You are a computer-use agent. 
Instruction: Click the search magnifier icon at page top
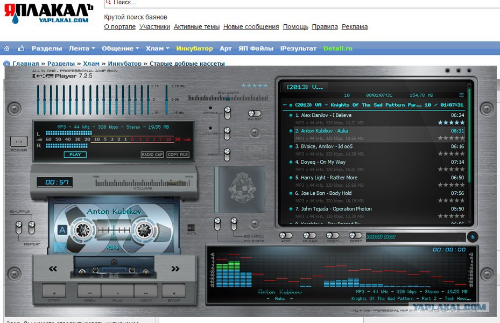click(x=108, y=2)
